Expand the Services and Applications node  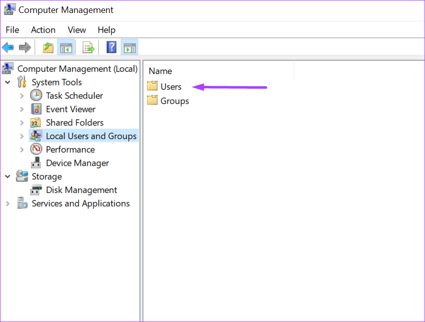click(8, 203)
